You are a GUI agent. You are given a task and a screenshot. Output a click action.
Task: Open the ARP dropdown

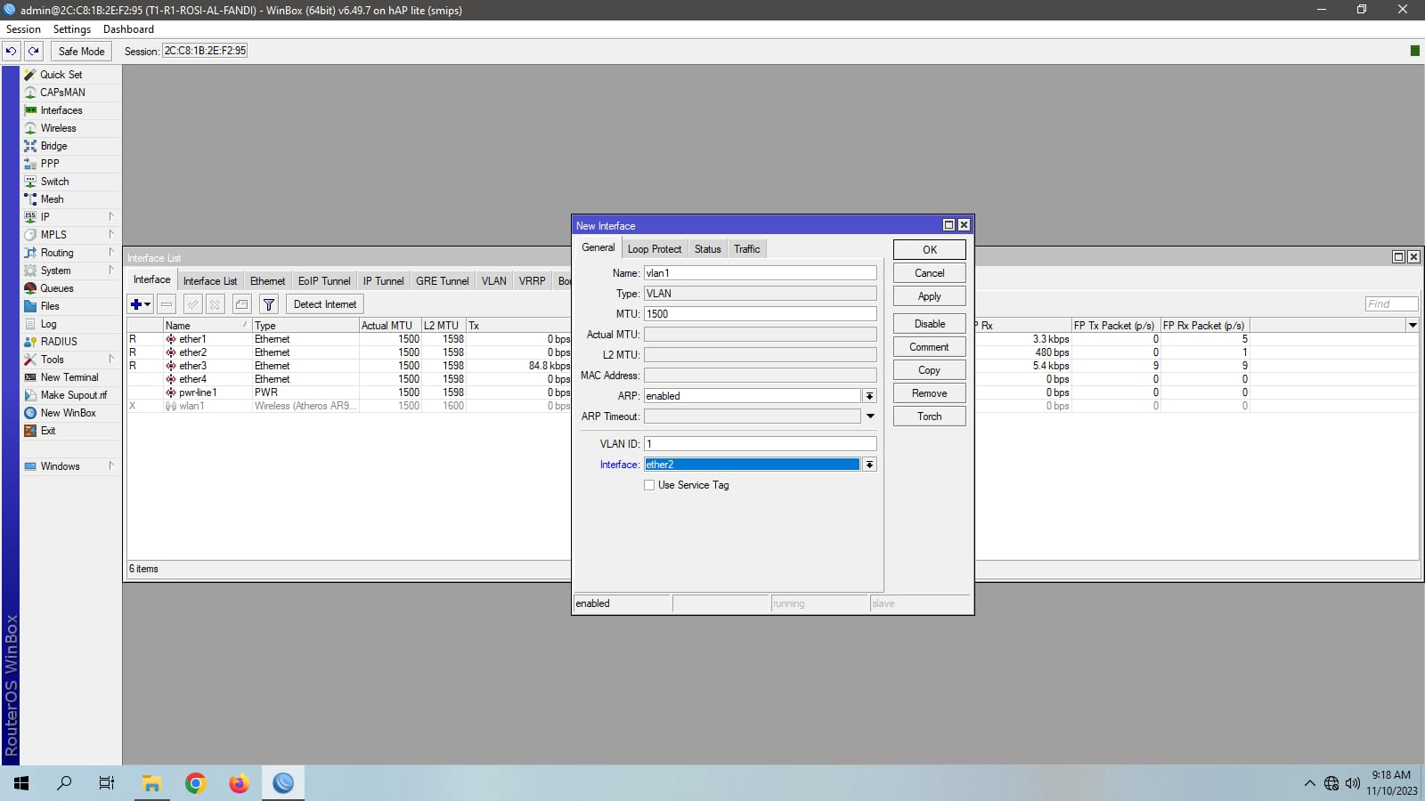(x=869, y=396)
